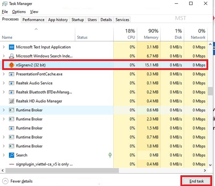Select the nSignerv2 orange process icon
The image size is (215, 186).
pos(11,65)
